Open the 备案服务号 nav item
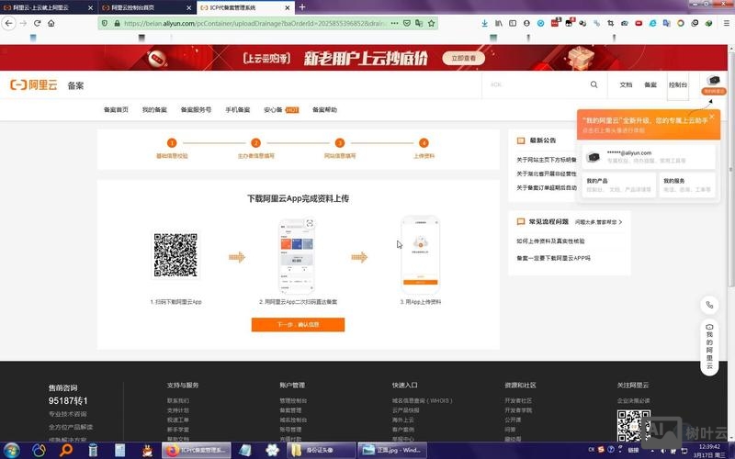Viewport: 735px width, 459px height. pos(196,109)
